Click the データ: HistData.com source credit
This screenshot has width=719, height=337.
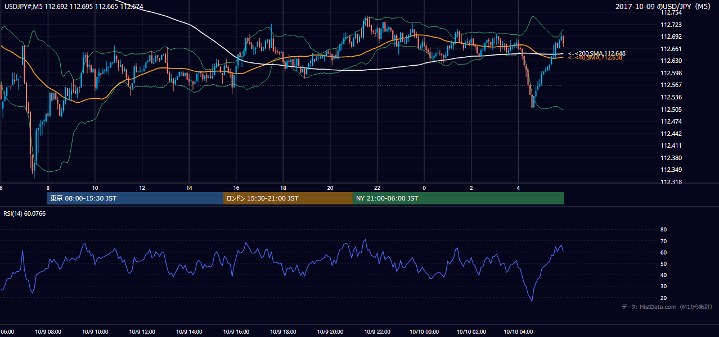pyautogui.click(x=667, y=307)
